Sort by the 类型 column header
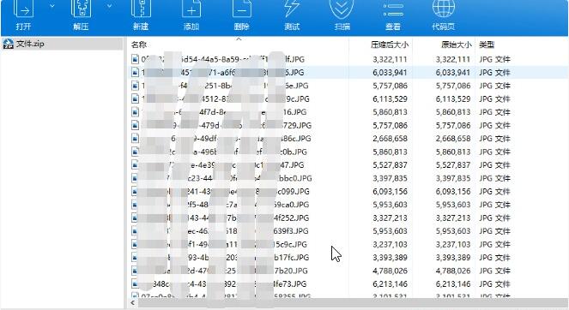 487,45
